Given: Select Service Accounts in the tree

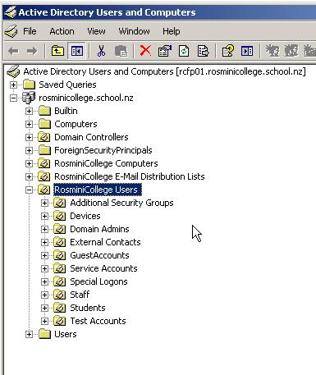Looking at the screenshot, I should click(103, 268).
